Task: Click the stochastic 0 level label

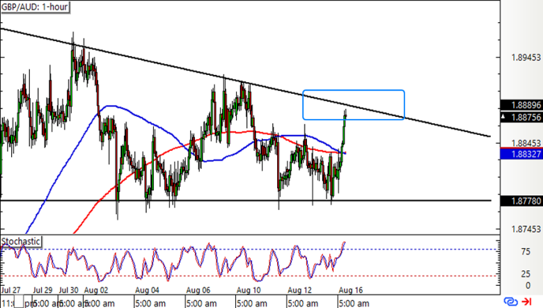Action: (528, 286)
